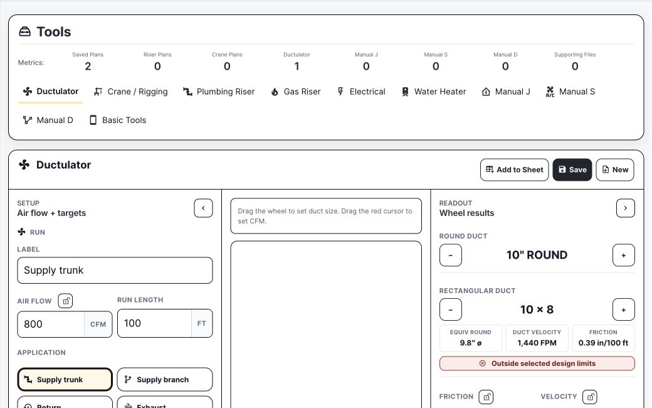
Task: Toggle the Friction lock icon
Action: pyautogui.click(x=486, y=397)
